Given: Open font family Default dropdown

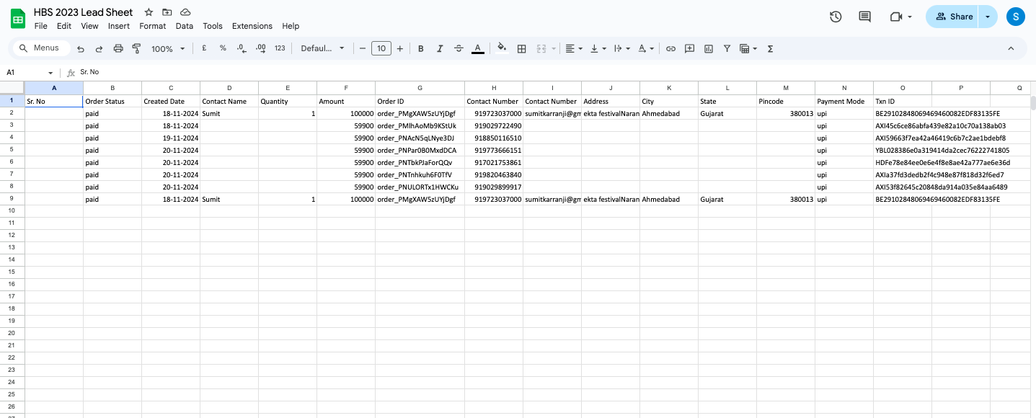Looking at the screenshot, I should [x=323, y=48].
